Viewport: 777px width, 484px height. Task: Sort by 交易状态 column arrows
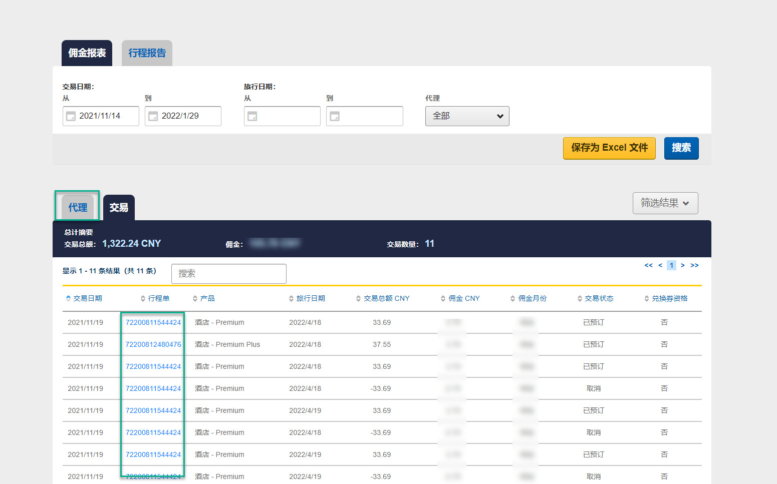pyautogui.click(x=580, y=298)
